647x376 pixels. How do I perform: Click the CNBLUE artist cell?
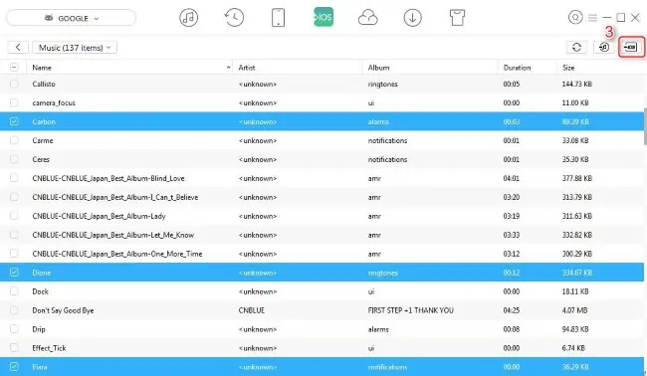click(251, 310)
